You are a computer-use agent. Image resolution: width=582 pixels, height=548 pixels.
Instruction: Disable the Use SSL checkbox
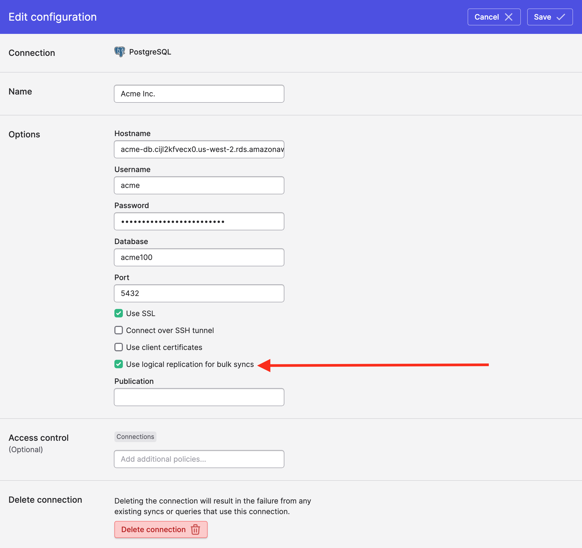click(119, 313)
